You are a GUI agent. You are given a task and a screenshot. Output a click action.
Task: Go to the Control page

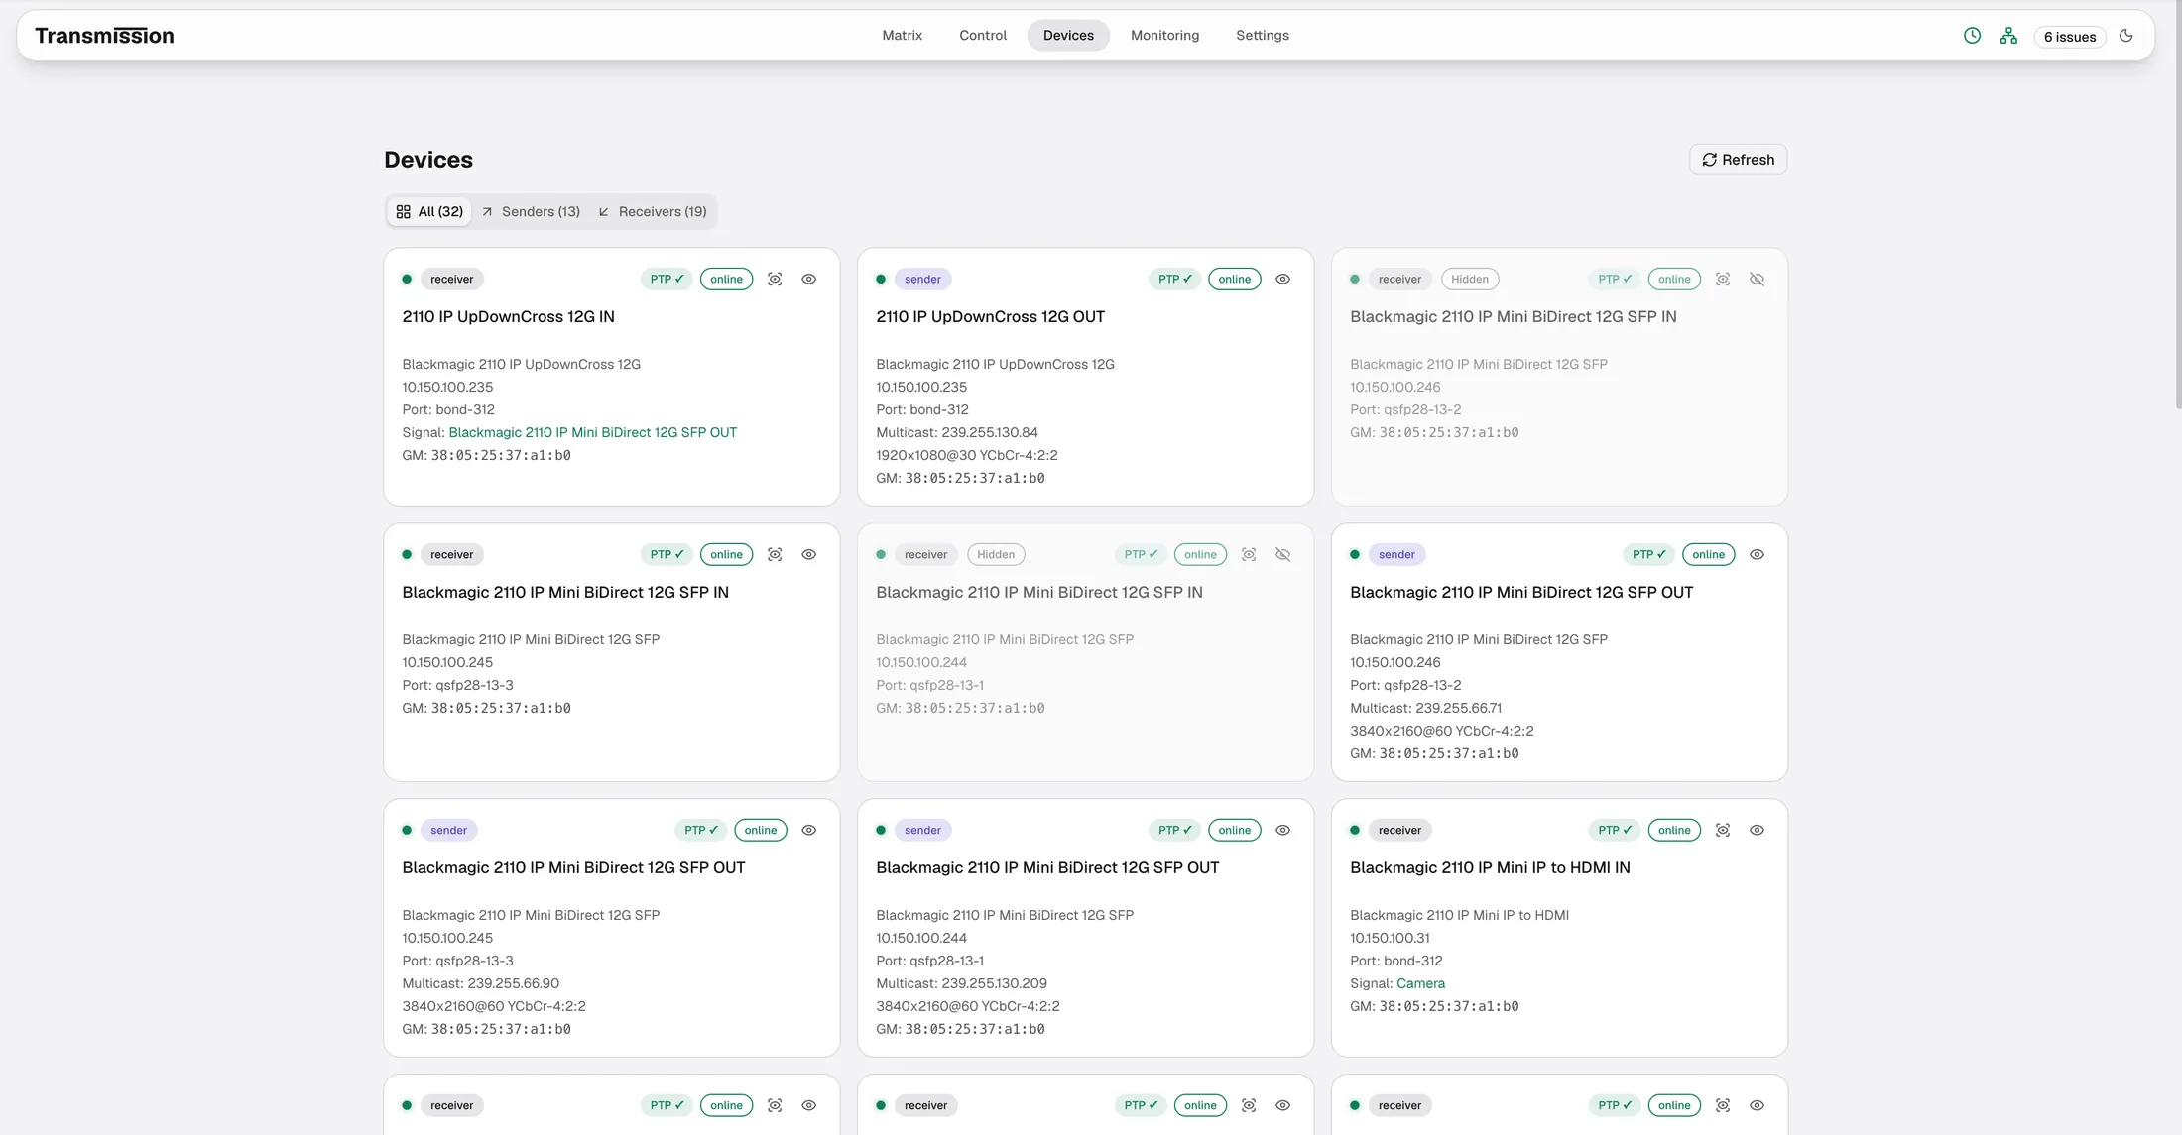pos(983,36)
